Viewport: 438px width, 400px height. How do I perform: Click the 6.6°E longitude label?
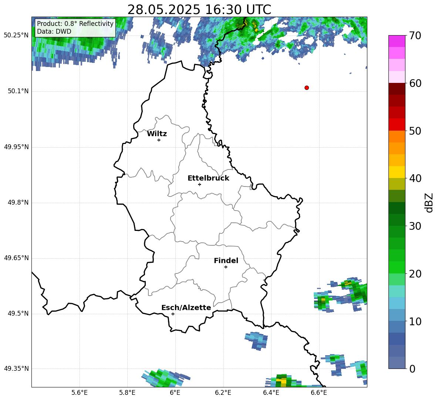[x=319, y=393]
